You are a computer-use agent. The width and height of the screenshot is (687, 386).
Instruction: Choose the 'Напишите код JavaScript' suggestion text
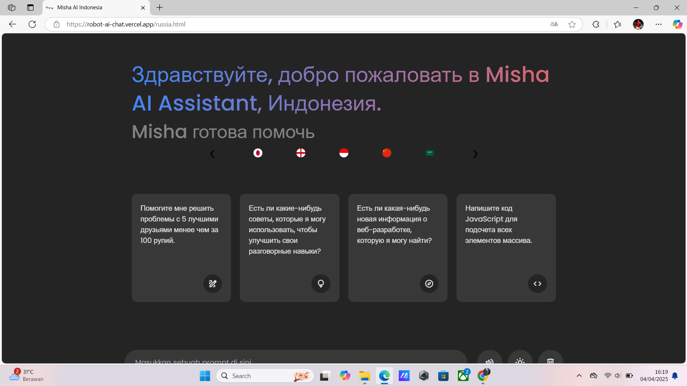coord(499,224)
